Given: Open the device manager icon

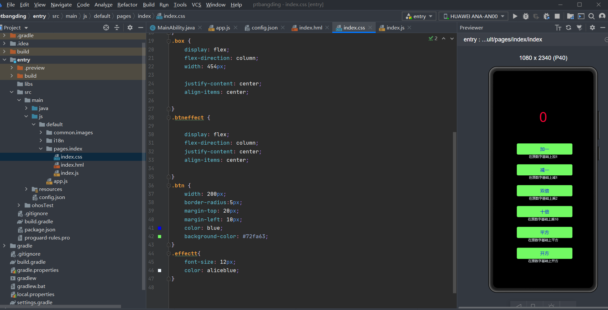Looking at the screenshot, I should (x=581, y=16).
